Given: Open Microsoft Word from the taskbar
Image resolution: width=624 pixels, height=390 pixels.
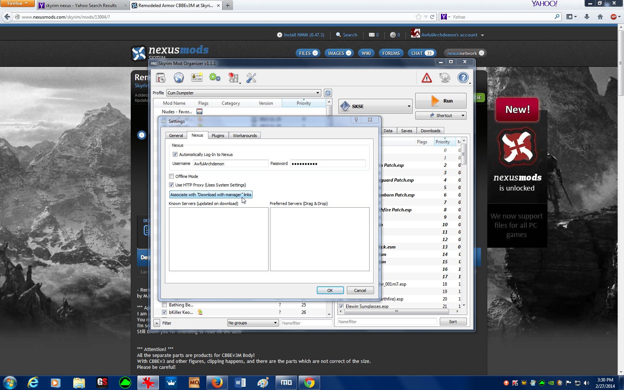Looking at the screenshot, I should (240, 383).
